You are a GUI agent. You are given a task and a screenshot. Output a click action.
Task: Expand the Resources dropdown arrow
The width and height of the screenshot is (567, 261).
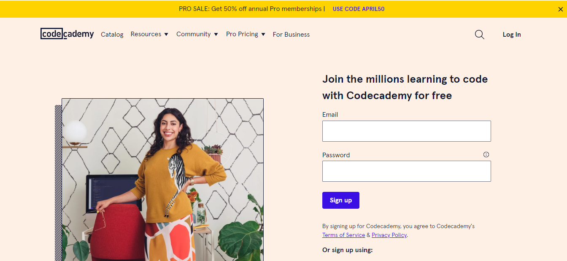point(166,34)
